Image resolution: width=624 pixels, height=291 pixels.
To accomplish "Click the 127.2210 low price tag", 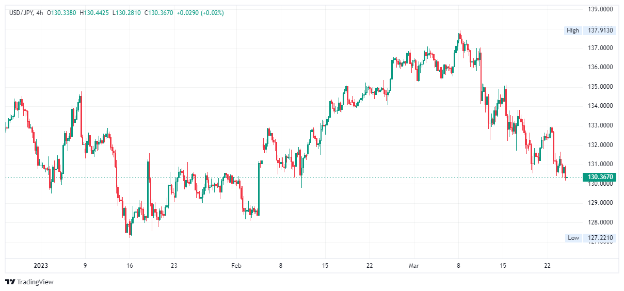I will 601,238.
